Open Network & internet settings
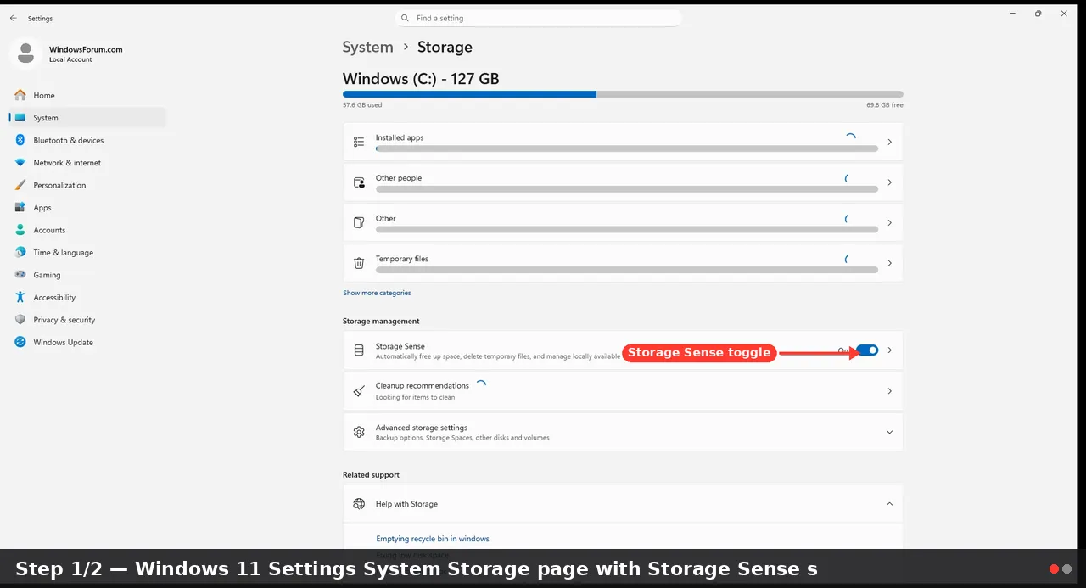Screen dimensions: 1086x588 pyautogui.click(x=87, y=163)
